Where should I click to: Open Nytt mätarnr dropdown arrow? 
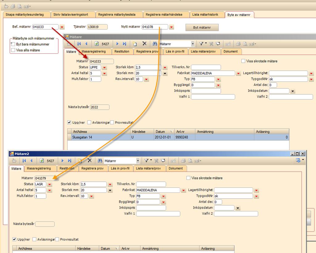coord(172,27)
